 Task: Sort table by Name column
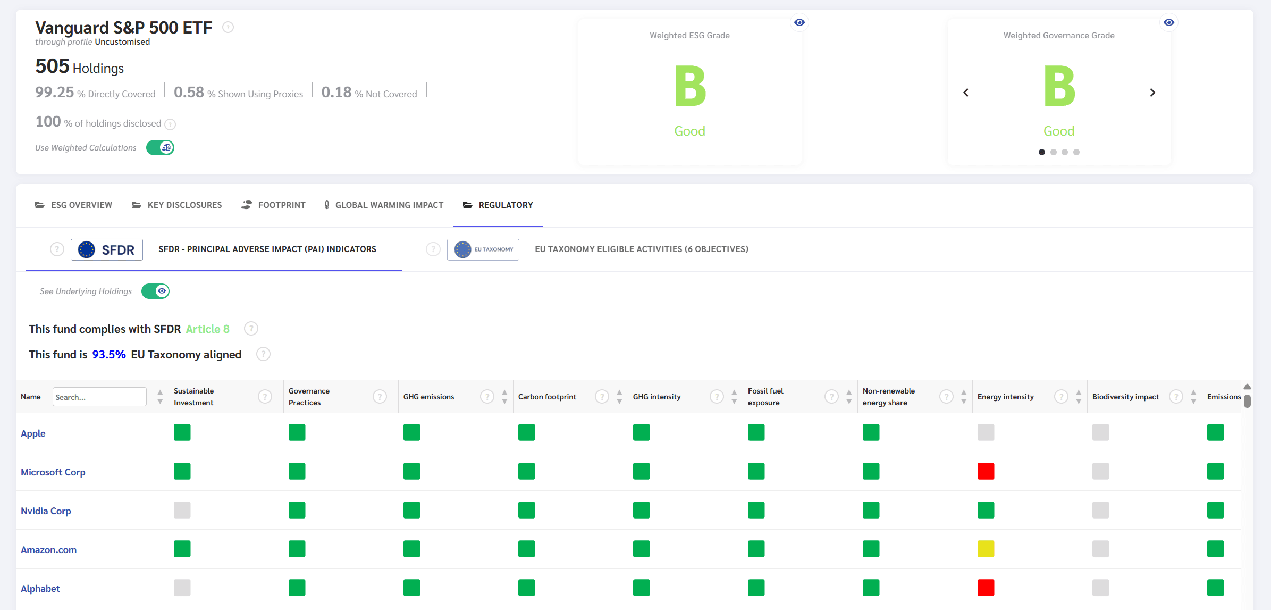160,397
